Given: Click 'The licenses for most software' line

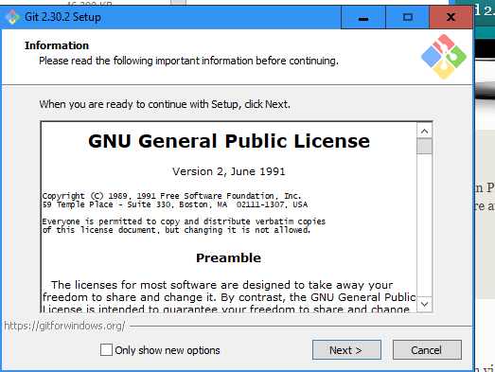Looking at the screenshot, I should pyautogui.click(x=221, y=285).
